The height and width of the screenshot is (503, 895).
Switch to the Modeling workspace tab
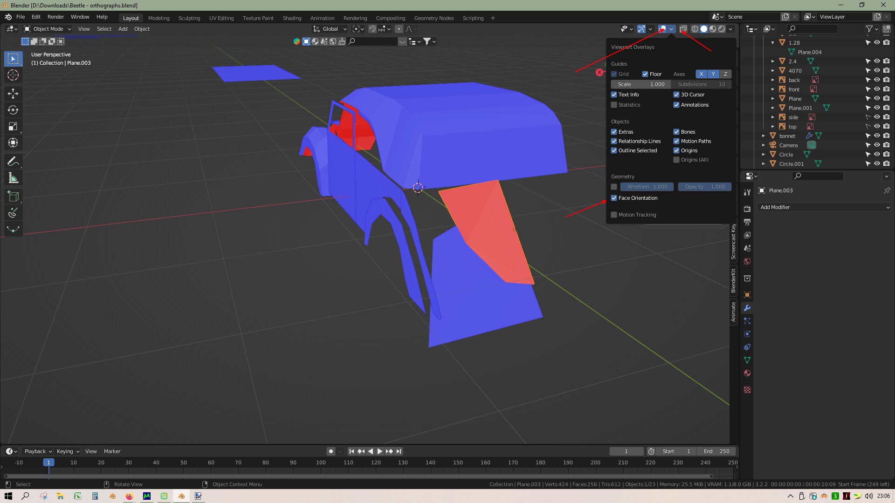click(158, 18)
